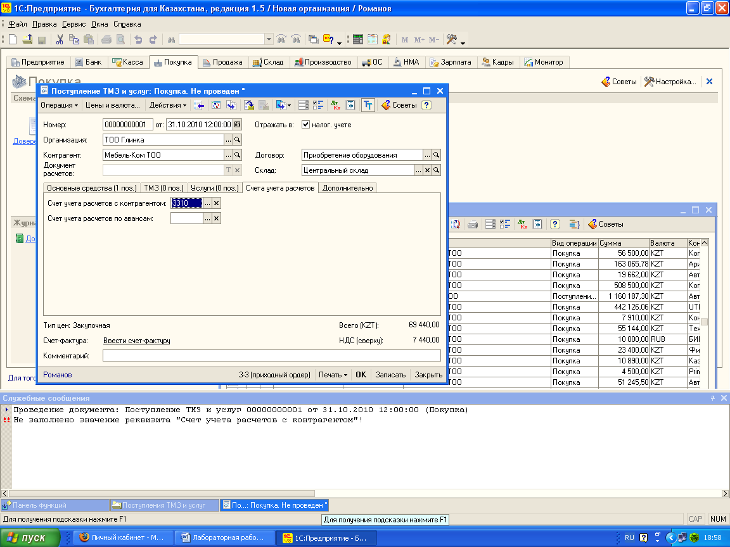
Task: Click the RU language indicator in tray
Action: click(629, 538)
